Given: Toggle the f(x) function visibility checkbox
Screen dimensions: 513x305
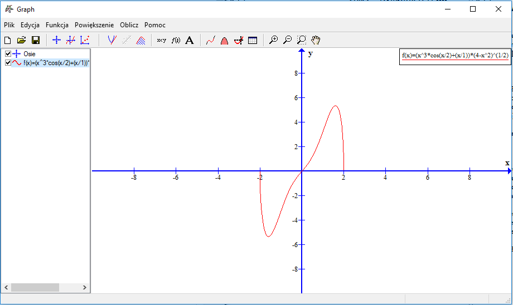Looking at the screenshot, I should pos(8,63).
